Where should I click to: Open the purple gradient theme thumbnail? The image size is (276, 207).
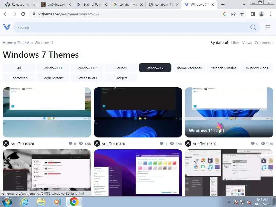(x=138, y=173)
